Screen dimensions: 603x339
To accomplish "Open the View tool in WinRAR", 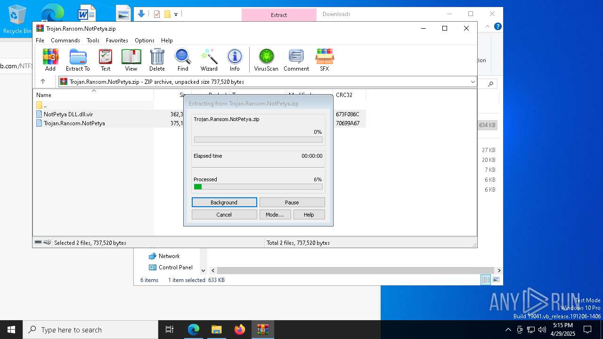I will (131, 60).
